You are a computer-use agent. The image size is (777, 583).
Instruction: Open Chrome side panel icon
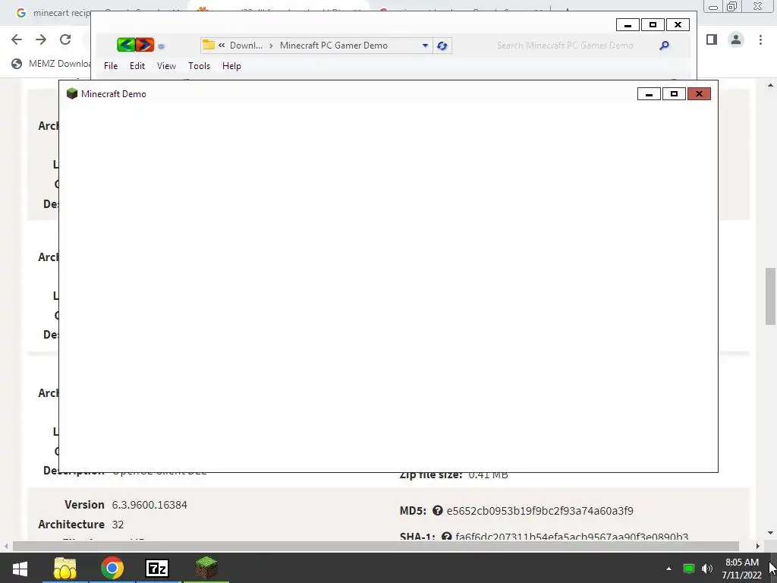click(x=712, y=39)
